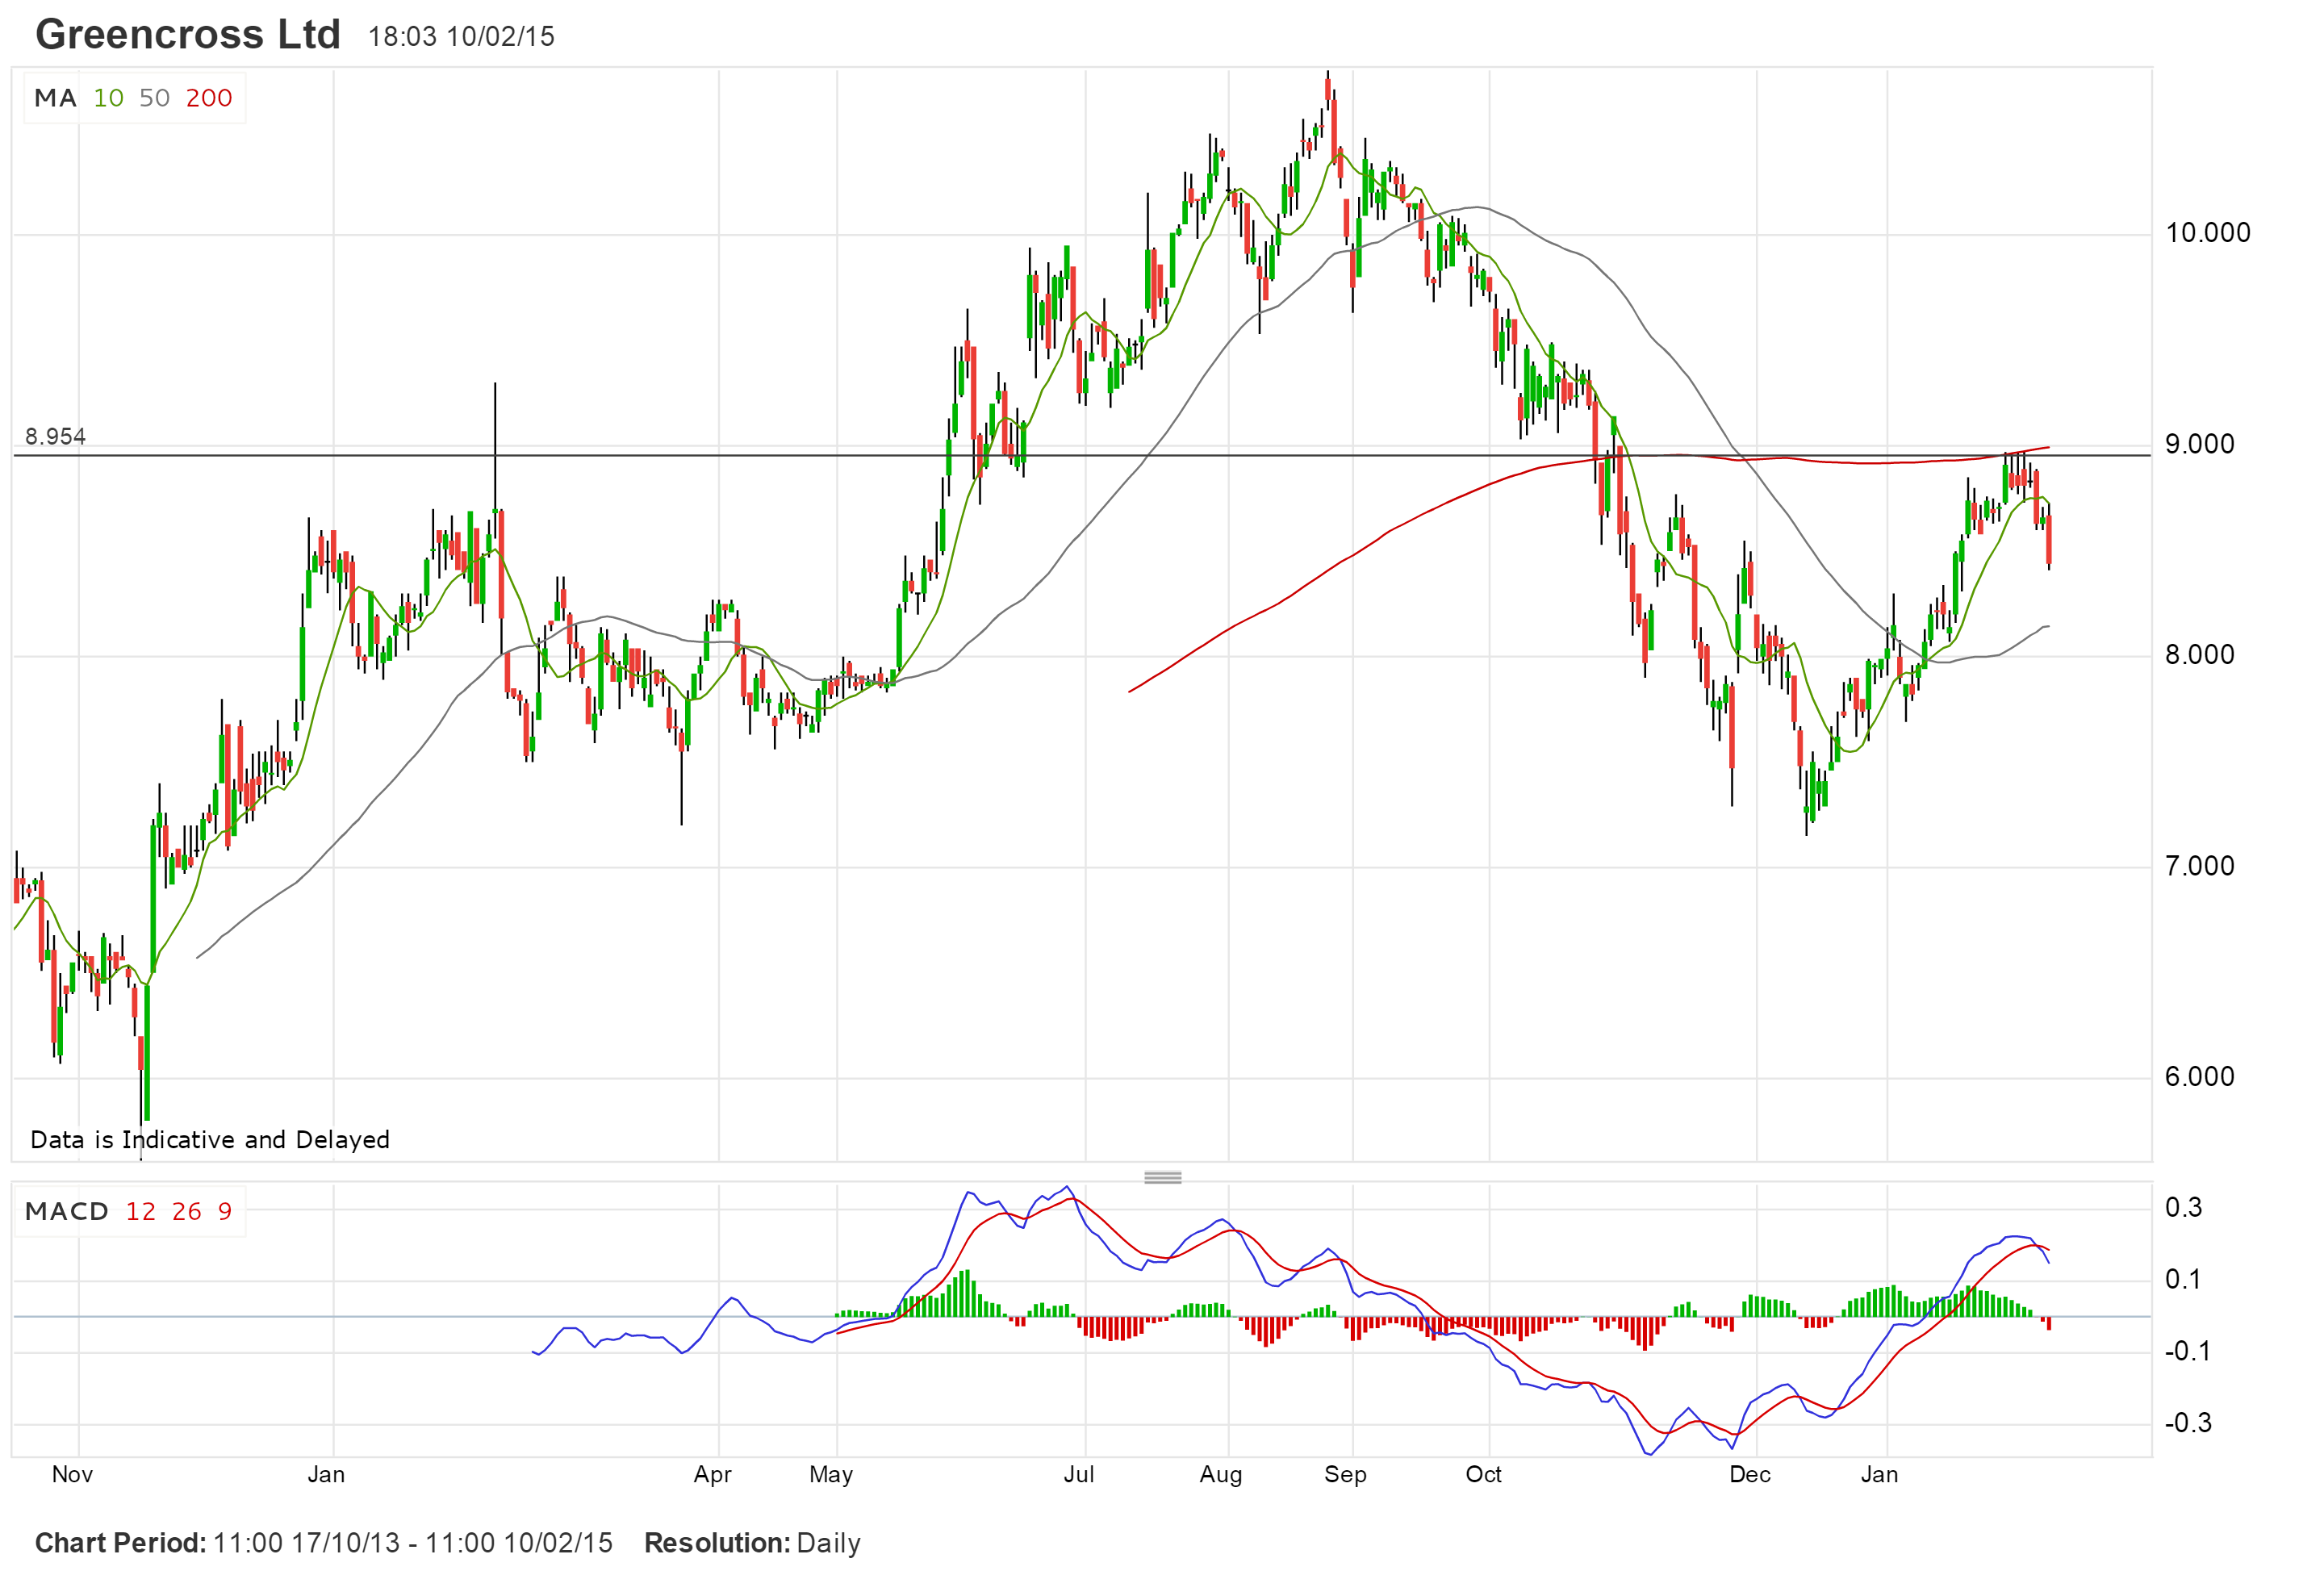Click the Apr date axis label
This screenshot has height=1571, width=2324.
(x=713, y=1475)
